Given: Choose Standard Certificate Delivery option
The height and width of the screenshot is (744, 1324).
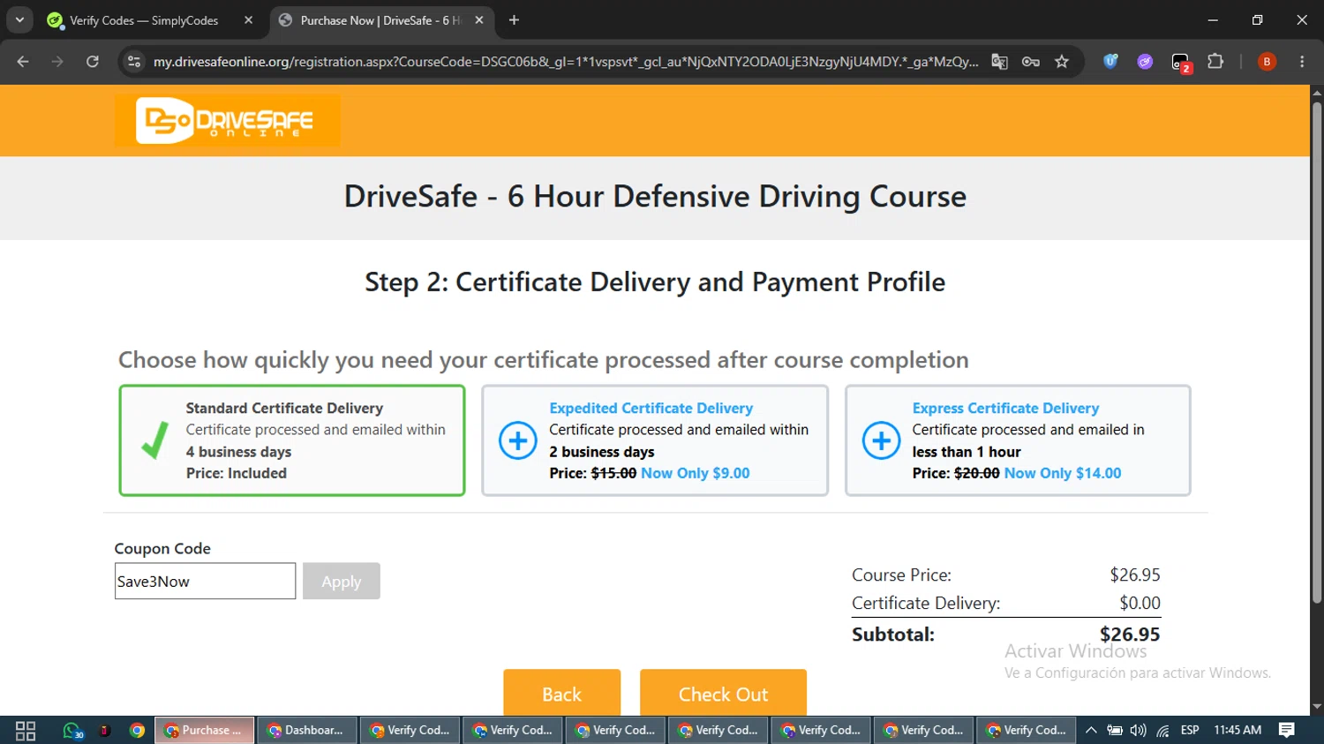Looking at the screenshot, I should tap(292, 440).
